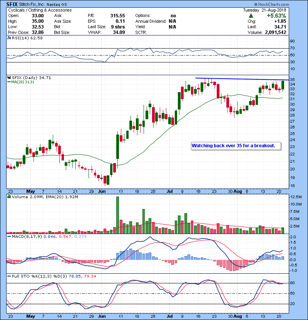The image size is (308, 320).
Task: Click the SFIX ticker symbol title
Action: click(x=12, y=4)
